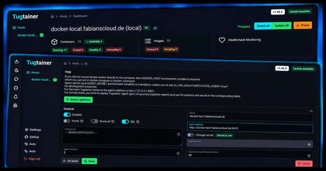Enable the Change secret switch
This screenshot has width=326, height=171.
pyautogui.click(x=191, y=135)
